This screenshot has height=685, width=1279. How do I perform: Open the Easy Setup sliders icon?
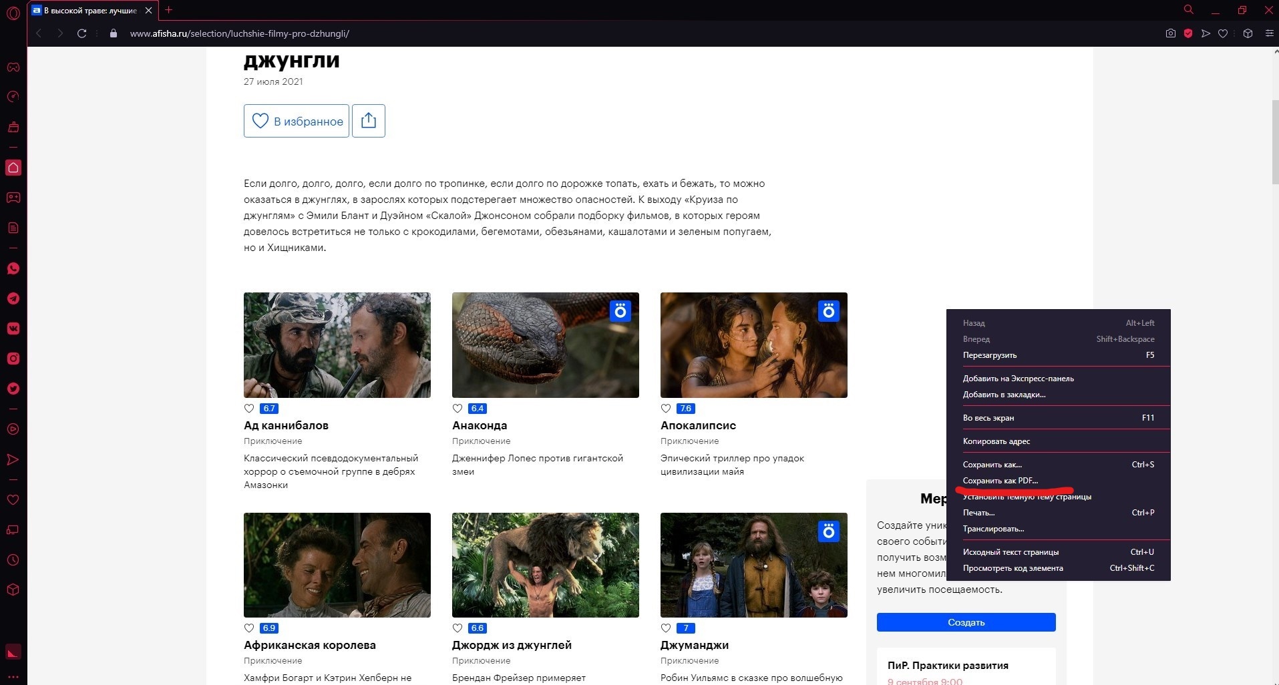pyautogui.click(x=1270, y=33)
